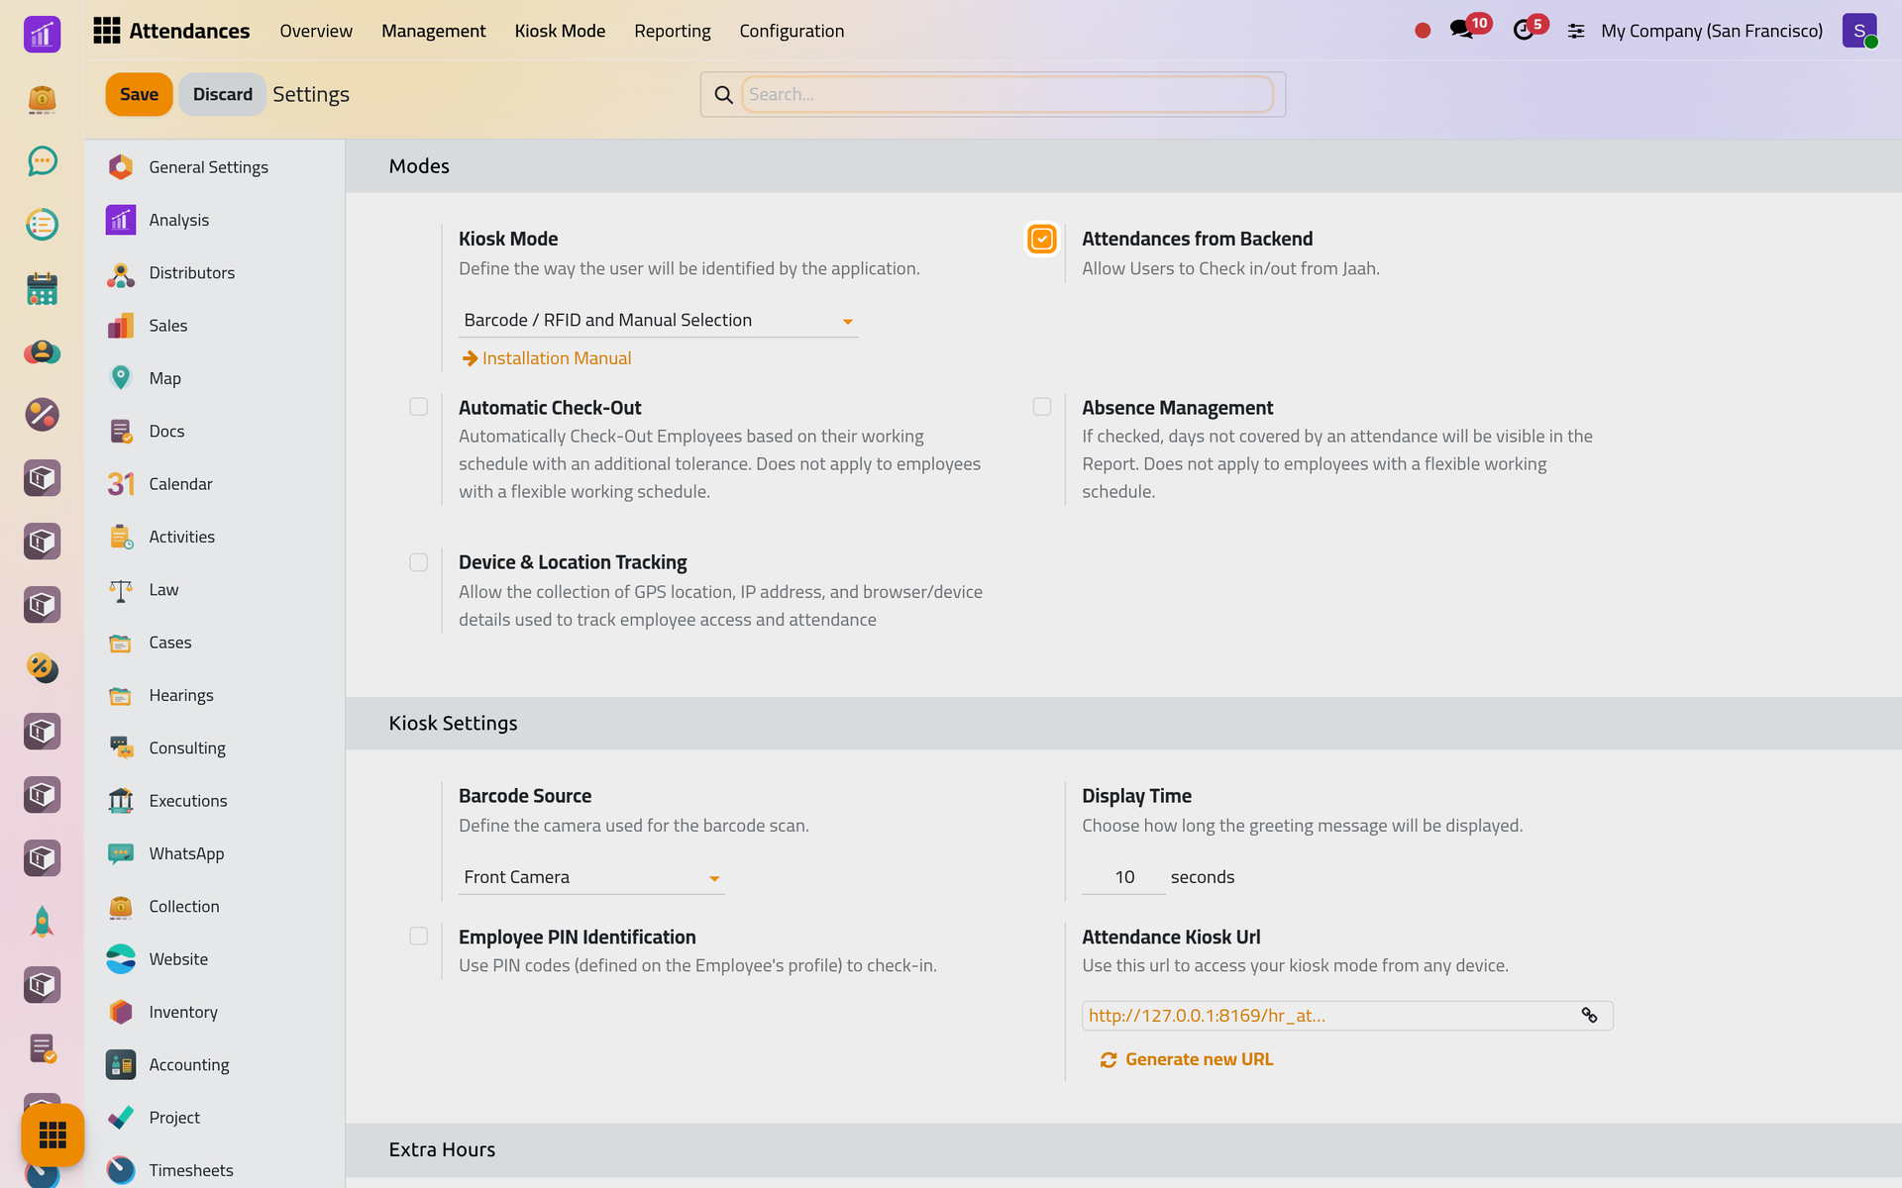Image resolution: width=1902 pixels, height=1188 pixels.
Task: Open the Configuration menu
Action: pos(792,31)
